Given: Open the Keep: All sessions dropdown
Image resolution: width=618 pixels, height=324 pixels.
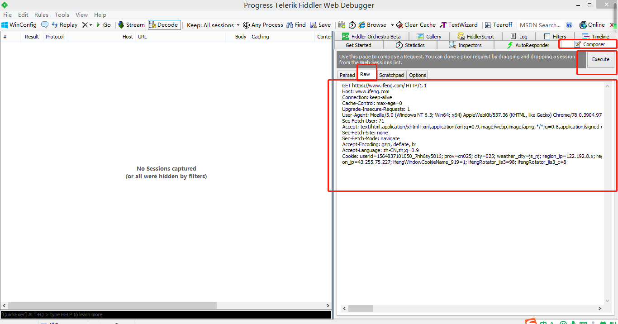Looking at the screenshot, I should click(x=213, y=25).
